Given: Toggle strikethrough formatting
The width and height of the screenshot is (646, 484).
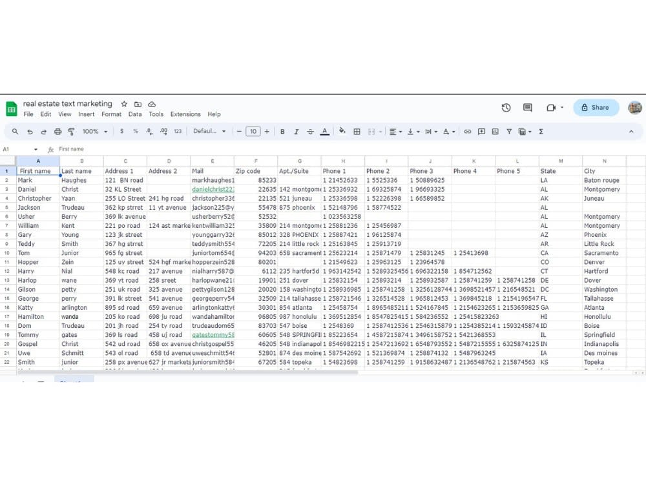Looking at the screenshot, I should tap(310, 132).
